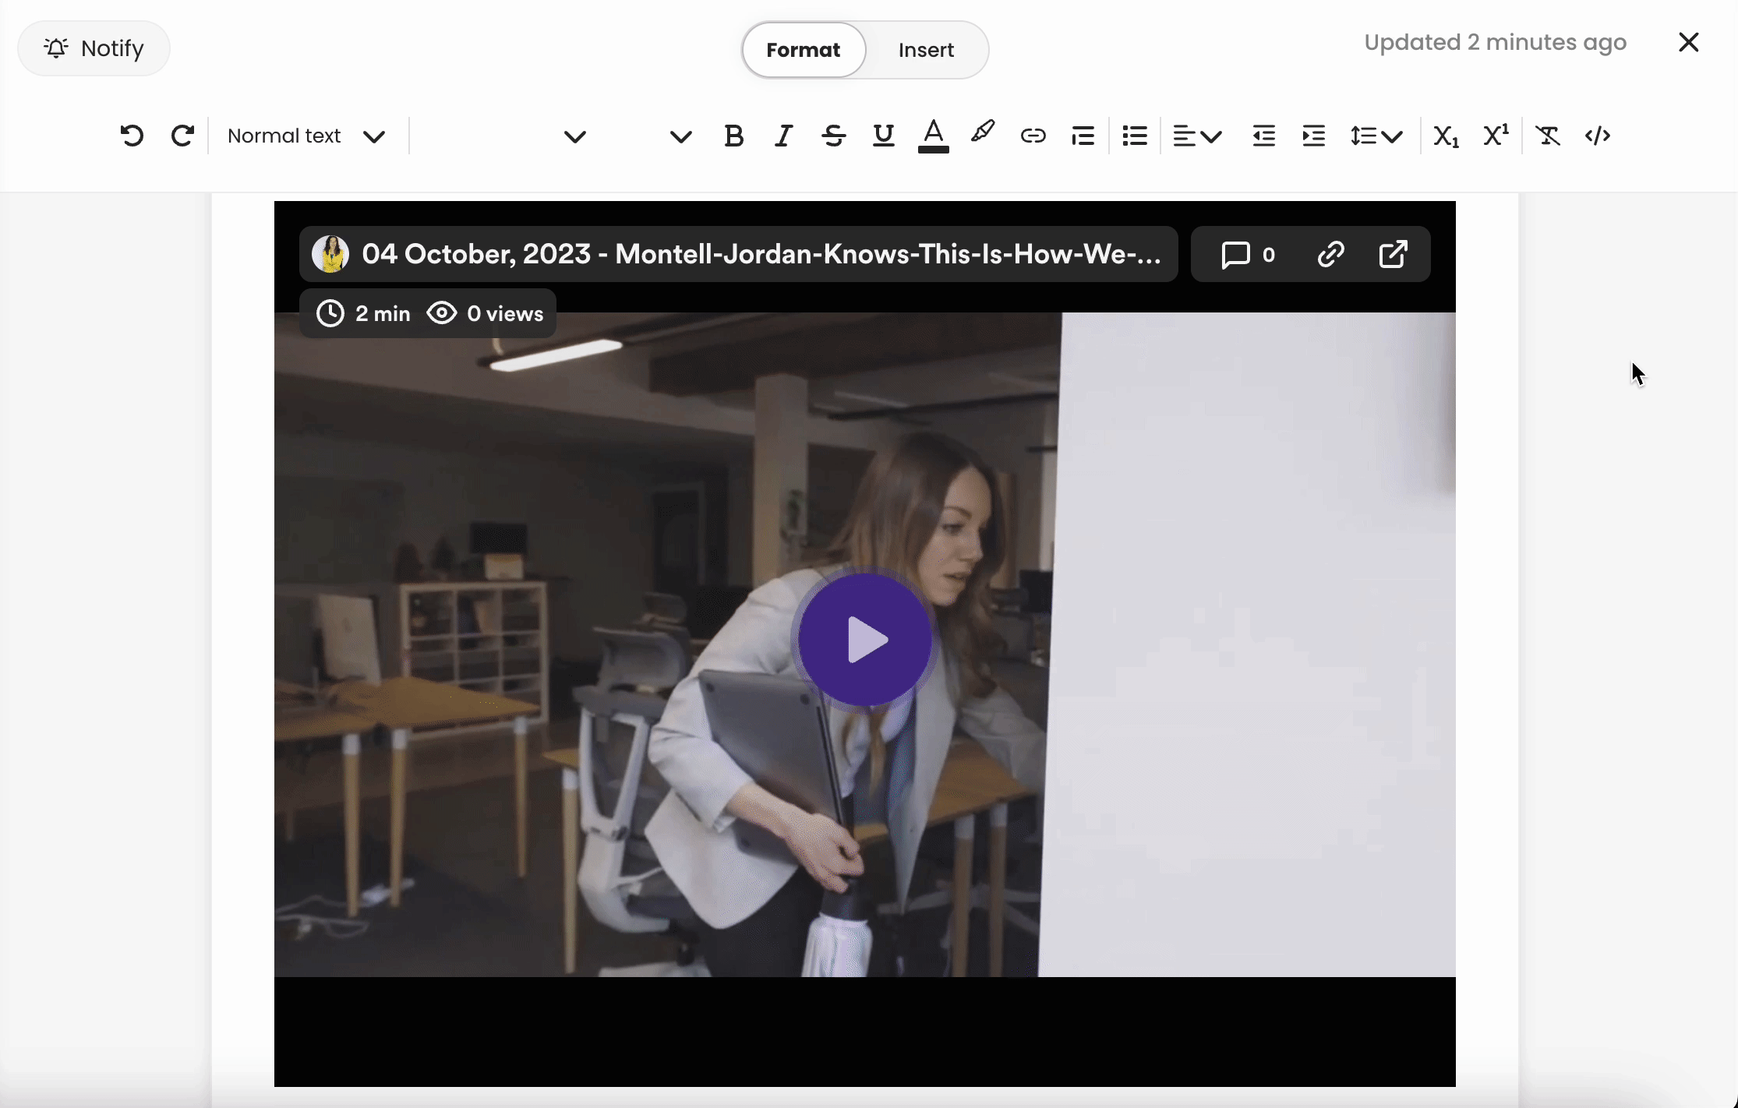This screenshot has height=1108, width=1738.
Task: Expand the line spacing dropdown
Action: 1376,136
